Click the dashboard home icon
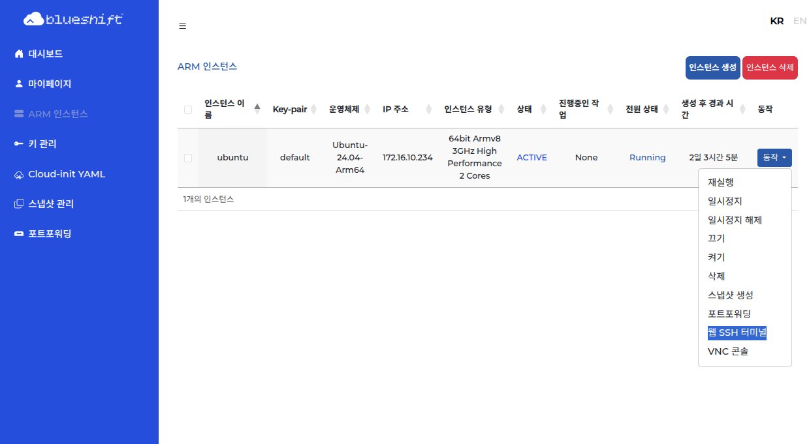This screenshot has width=809, height=444. (19, 54)
